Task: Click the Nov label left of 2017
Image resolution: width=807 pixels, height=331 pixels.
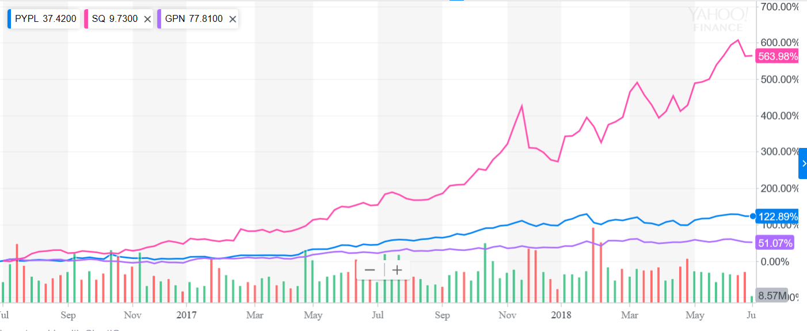Action: click(x=133, y=315)
